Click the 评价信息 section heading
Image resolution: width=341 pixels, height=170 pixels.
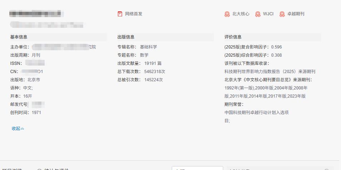pos(233,37)
